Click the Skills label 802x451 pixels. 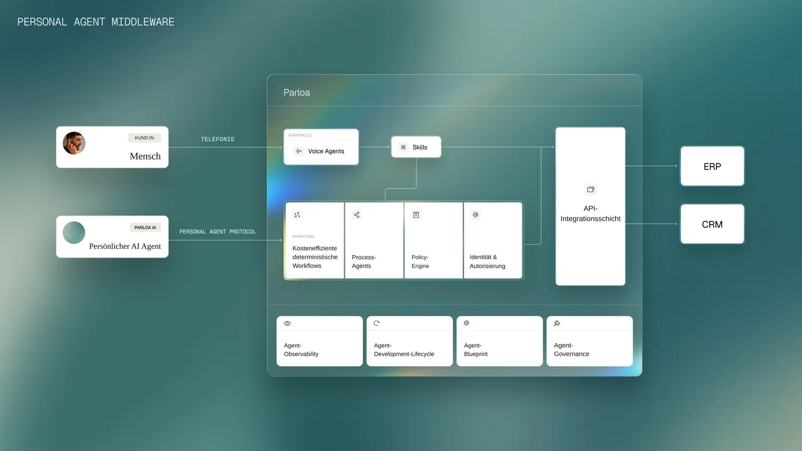420,147
